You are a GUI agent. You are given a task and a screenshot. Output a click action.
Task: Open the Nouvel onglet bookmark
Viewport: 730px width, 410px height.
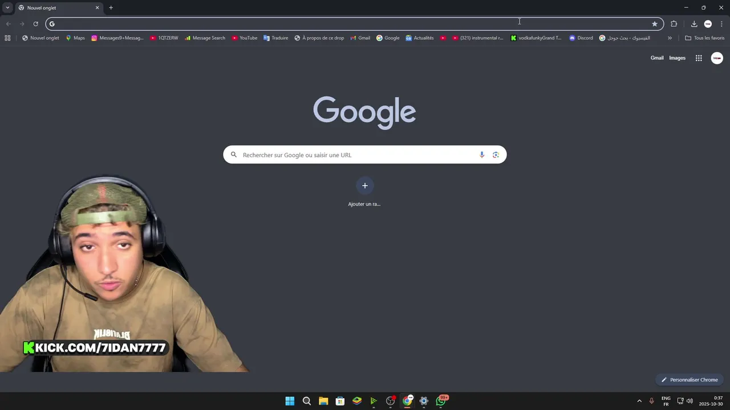pyautogui.click(x=40, y=38)
